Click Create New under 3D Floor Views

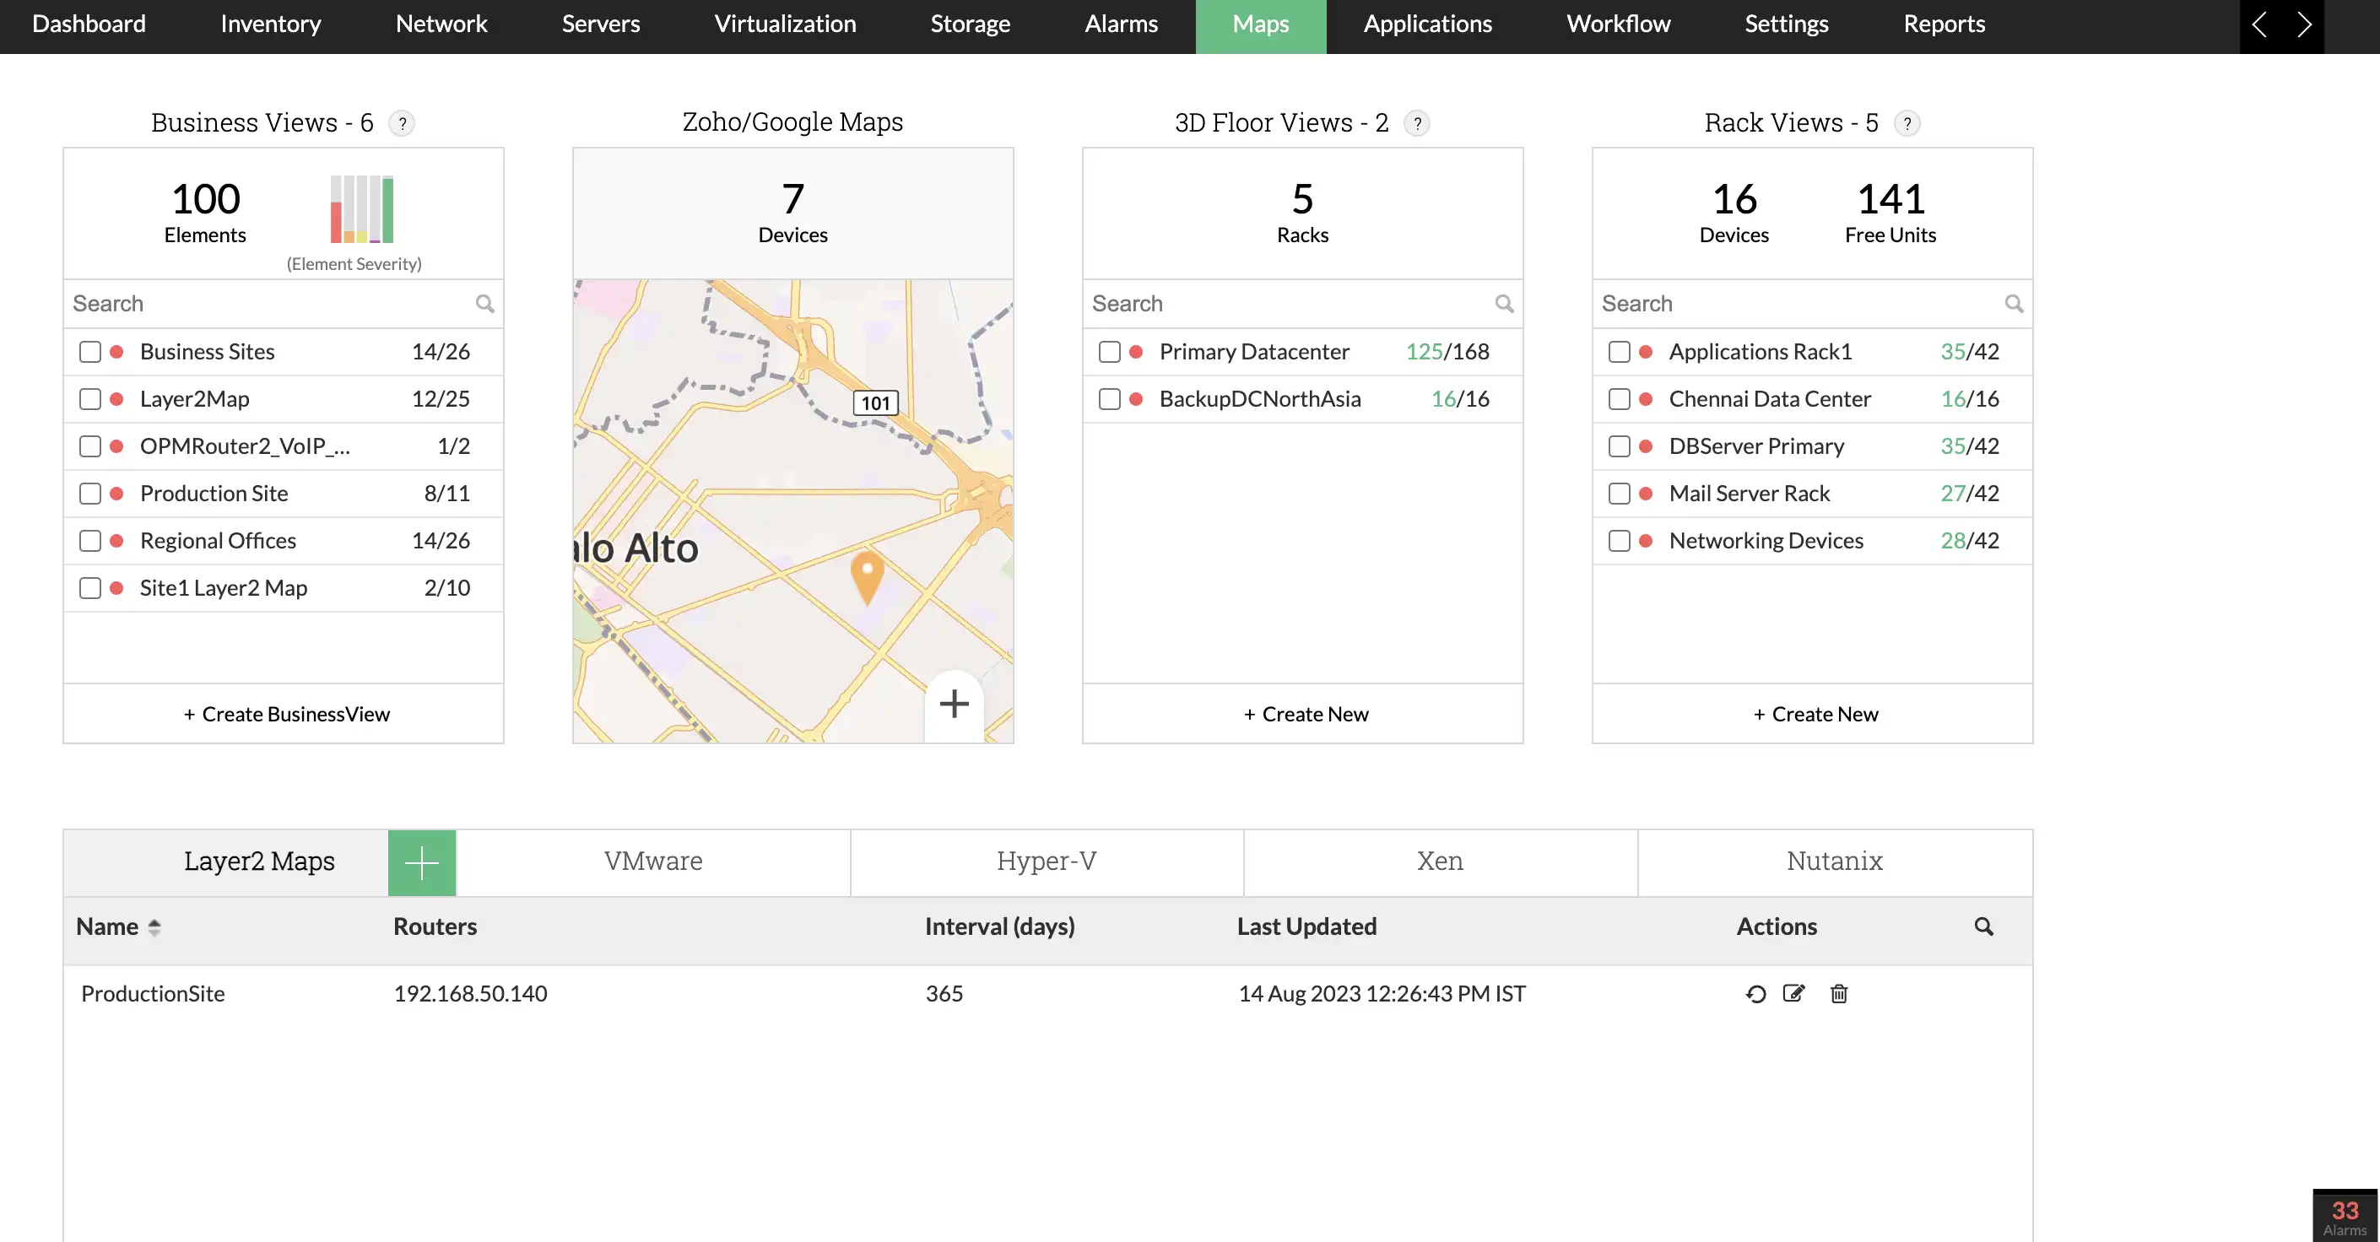1304,713
